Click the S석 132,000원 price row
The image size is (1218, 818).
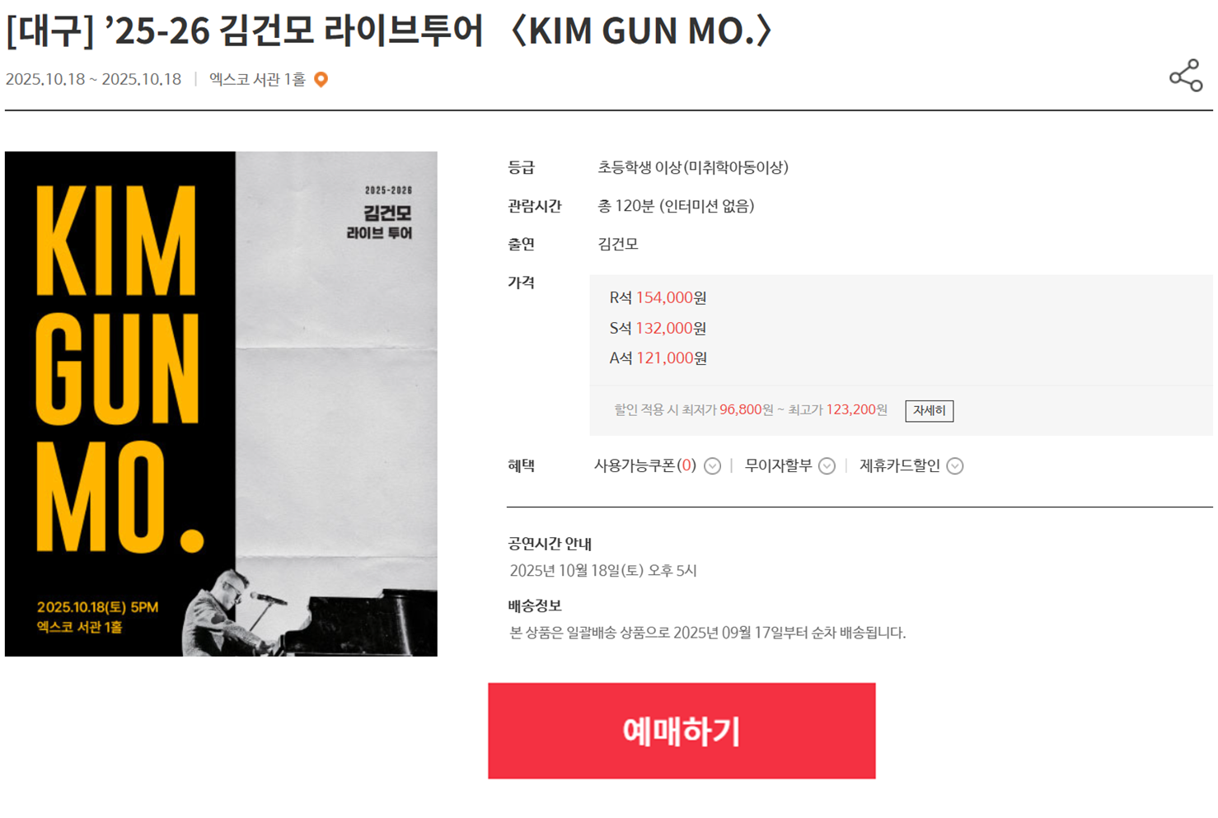[658, 329]
